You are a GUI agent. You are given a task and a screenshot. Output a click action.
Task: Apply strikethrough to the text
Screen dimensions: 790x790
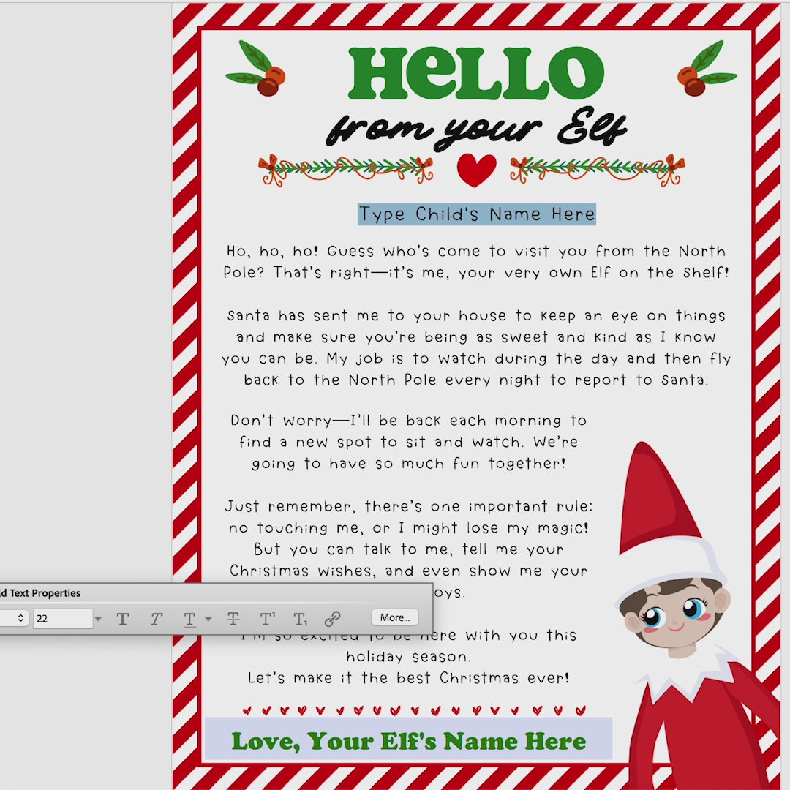coord(233,619)
